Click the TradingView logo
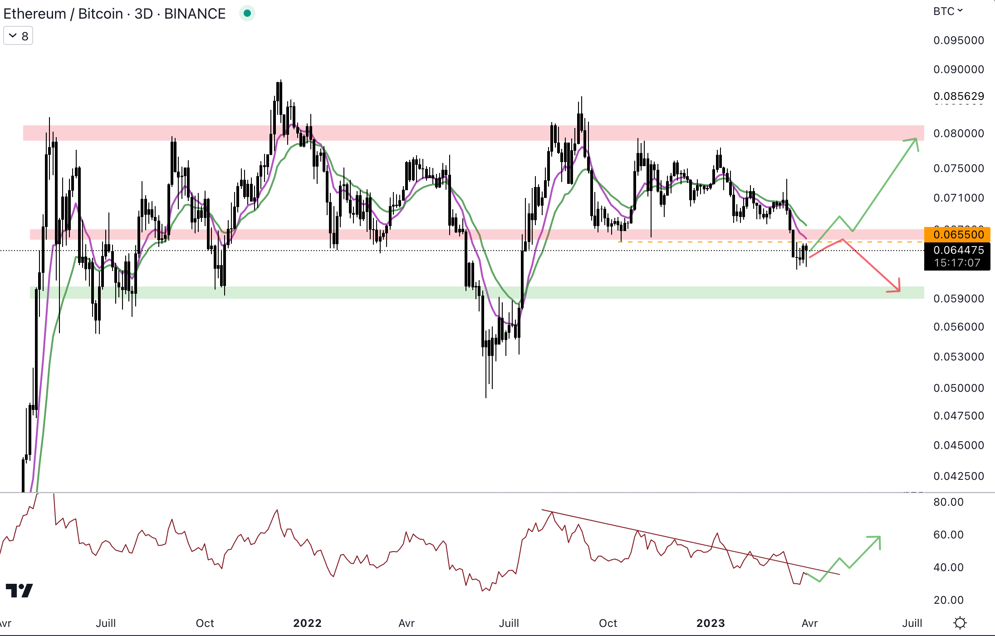Viewport: 995px width, 636px height. 19,590
